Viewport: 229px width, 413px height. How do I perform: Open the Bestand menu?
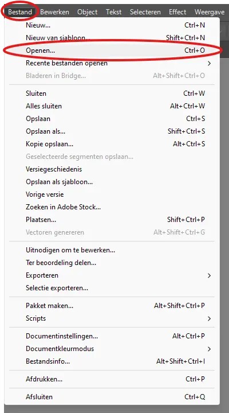point(20,12)
